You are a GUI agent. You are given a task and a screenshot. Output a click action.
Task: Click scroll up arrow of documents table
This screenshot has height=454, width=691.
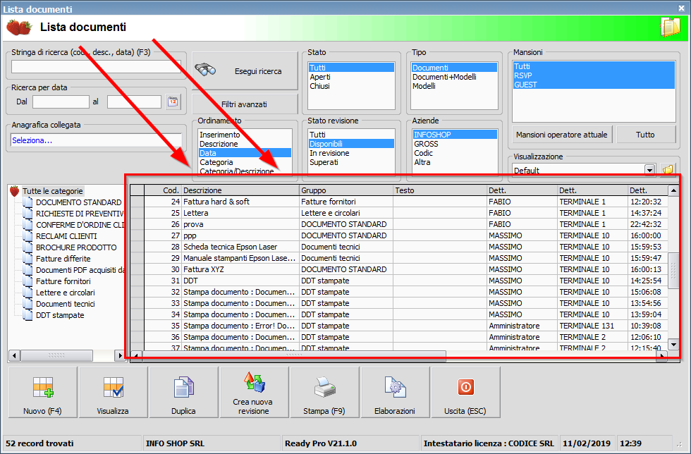pyautogui.click(x=673, y=190)
